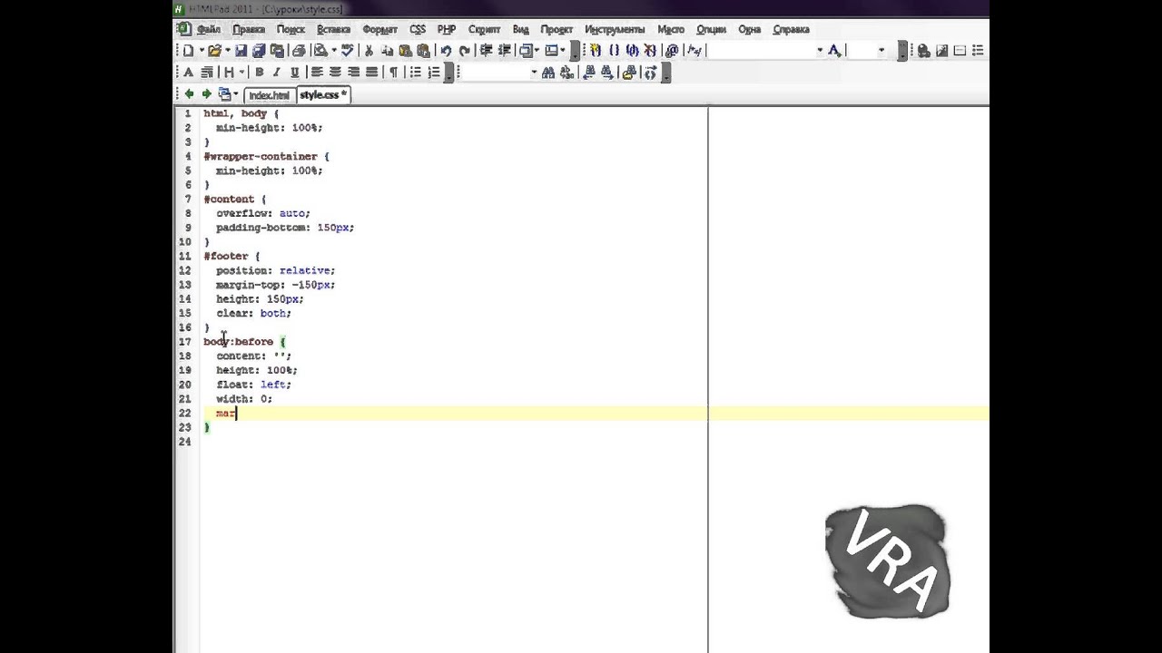
Task: Create a new document with the New icon
Action: tap(188, 51)
